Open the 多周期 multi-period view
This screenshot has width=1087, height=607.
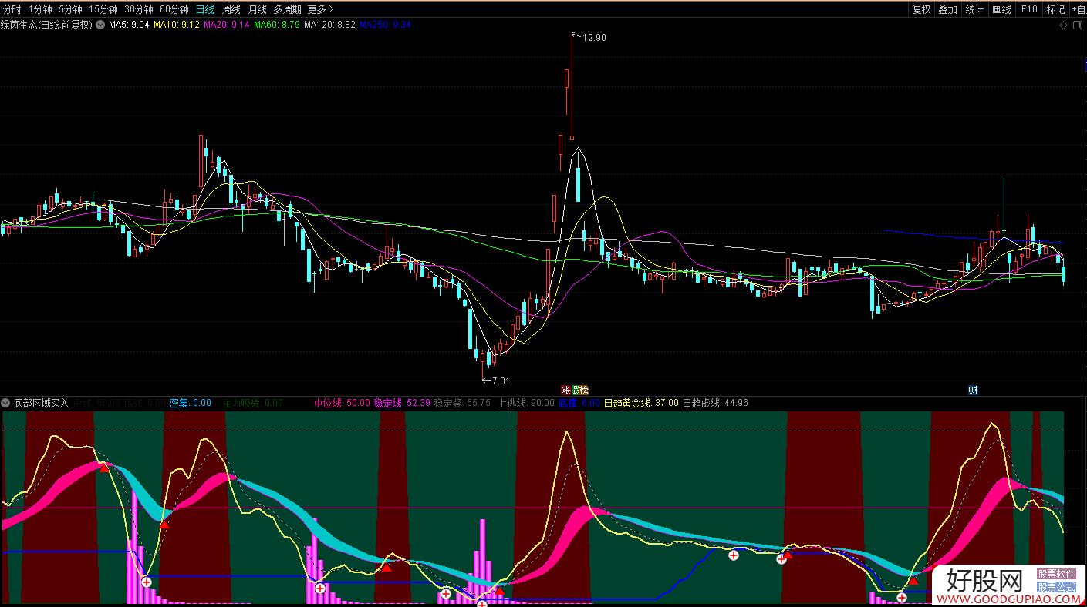click(x=287, y=9)
